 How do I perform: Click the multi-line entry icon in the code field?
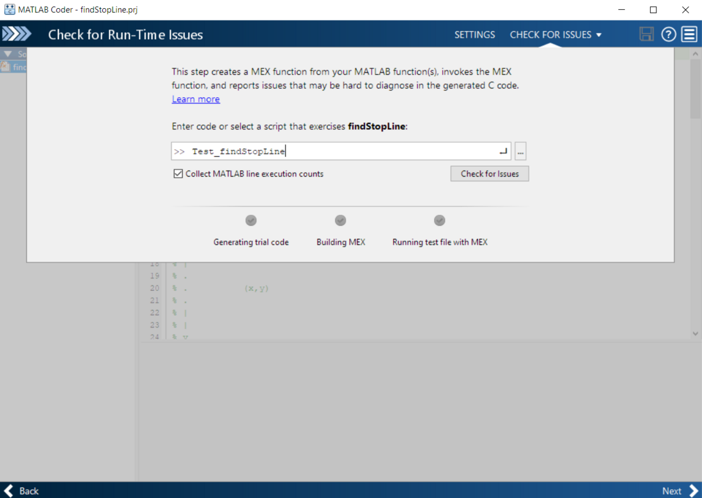point(503,152)
